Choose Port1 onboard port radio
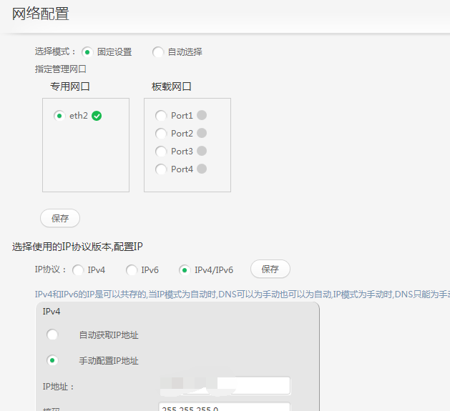 pos(161,116)
